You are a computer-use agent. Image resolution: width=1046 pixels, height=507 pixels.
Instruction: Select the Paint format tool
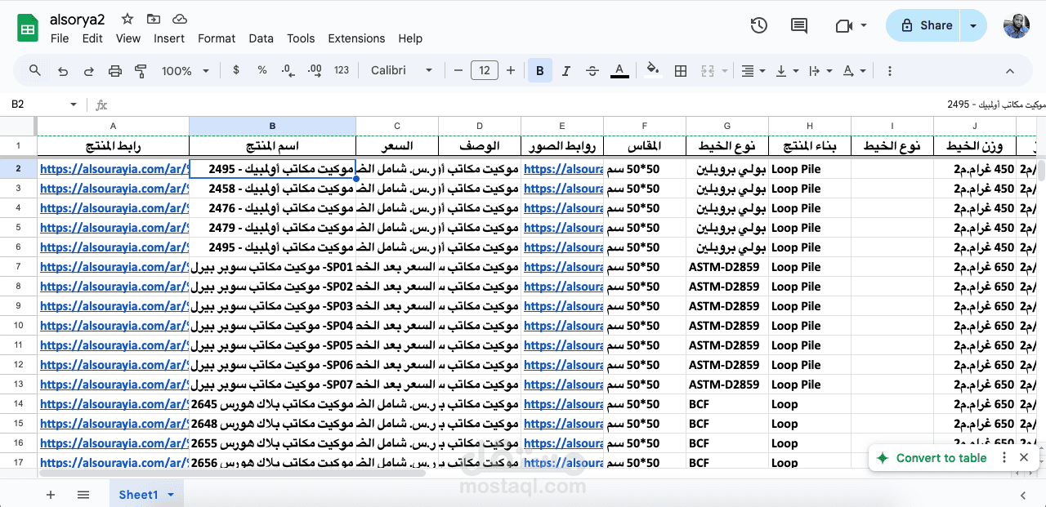[140, 70]
